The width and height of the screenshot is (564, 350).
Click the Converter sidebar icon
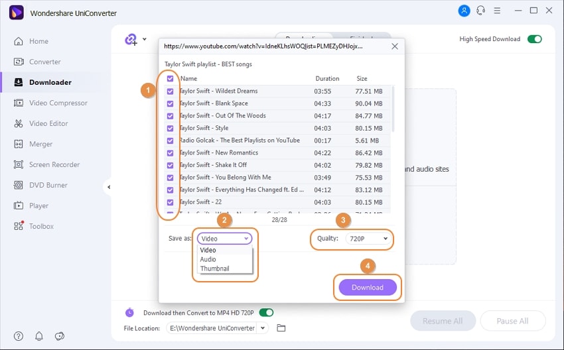point(19,62)
